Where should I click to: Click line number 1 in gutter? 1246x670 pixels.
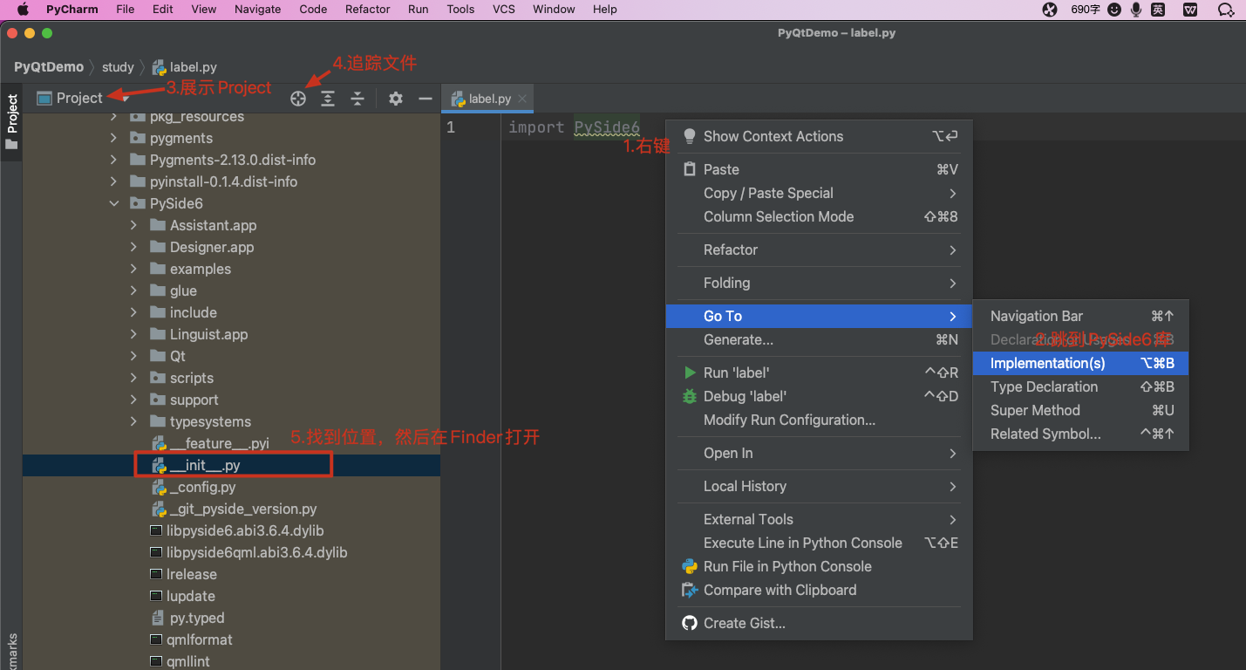point(451,127)
